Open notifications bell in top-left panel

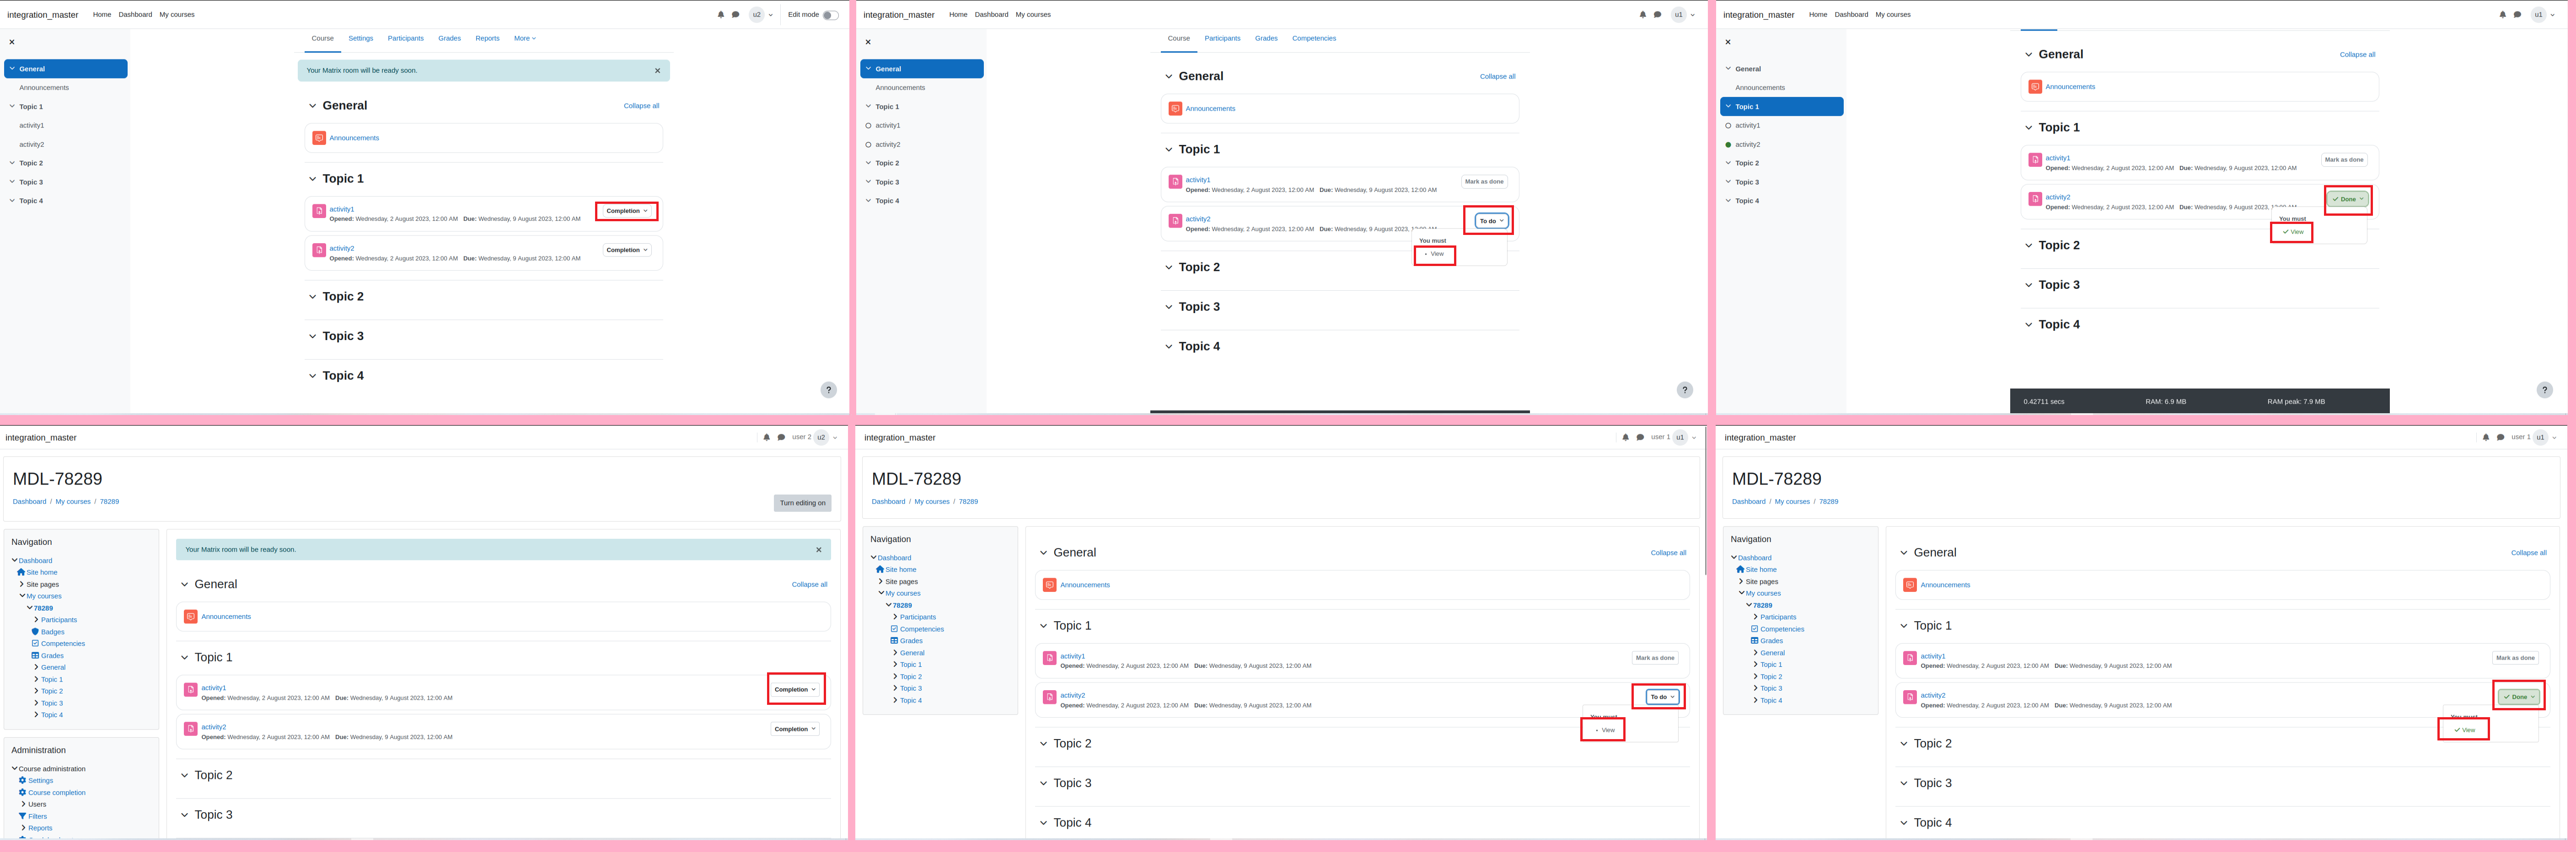(721, 15)
